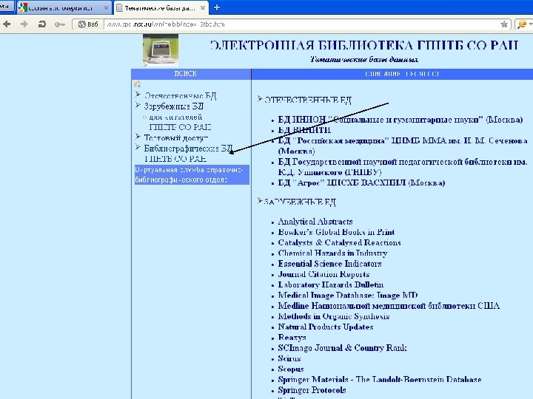Viewport: 533px width, 399px height.
Task: Click the Веб button beside address bar
Action: 88,24
